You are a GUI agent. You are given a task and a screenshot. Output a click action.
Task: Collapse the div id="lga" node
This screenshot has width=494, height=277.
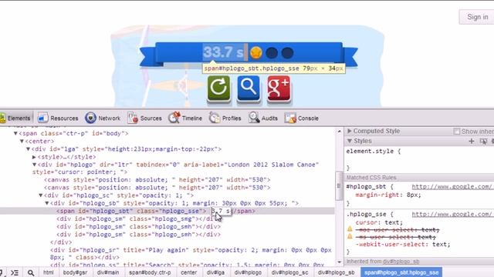[28, 149]
